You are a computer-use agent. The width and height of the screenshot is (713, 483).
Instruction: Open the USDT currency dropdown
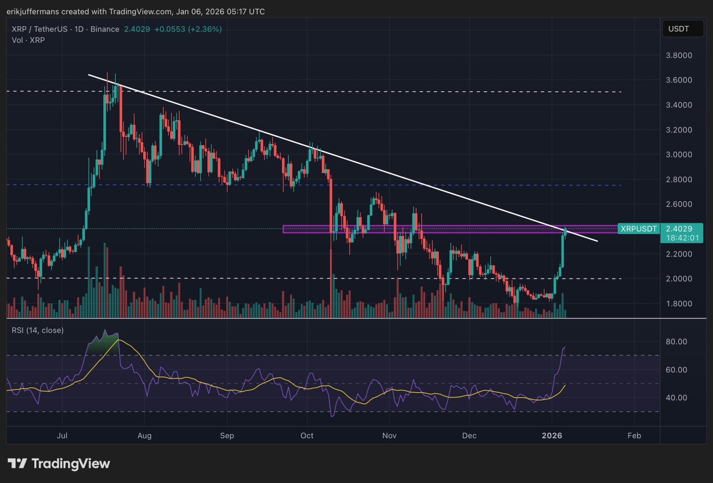pos(682,29)
